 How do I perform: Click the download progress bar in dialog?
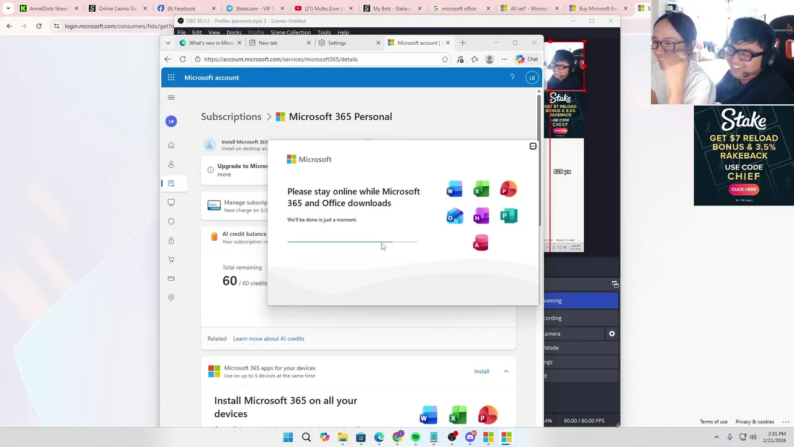tap(352, 242)
